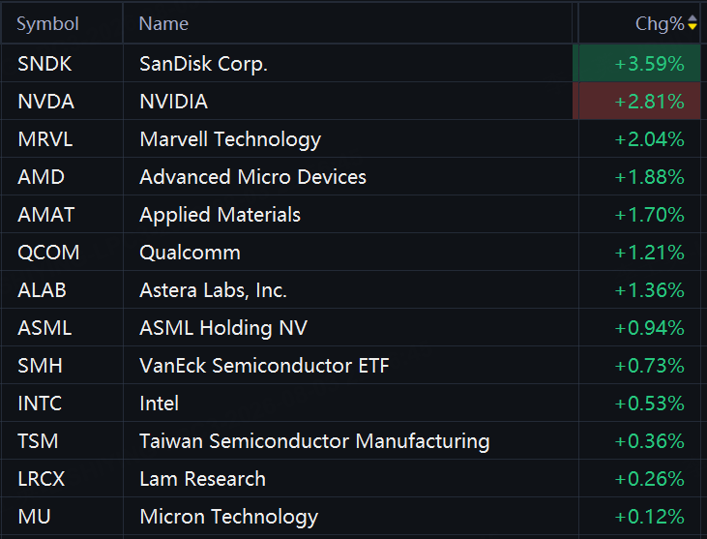707x539 pixels.
Task: Open ASML Holding NV entry
Action: pos(223,328)
